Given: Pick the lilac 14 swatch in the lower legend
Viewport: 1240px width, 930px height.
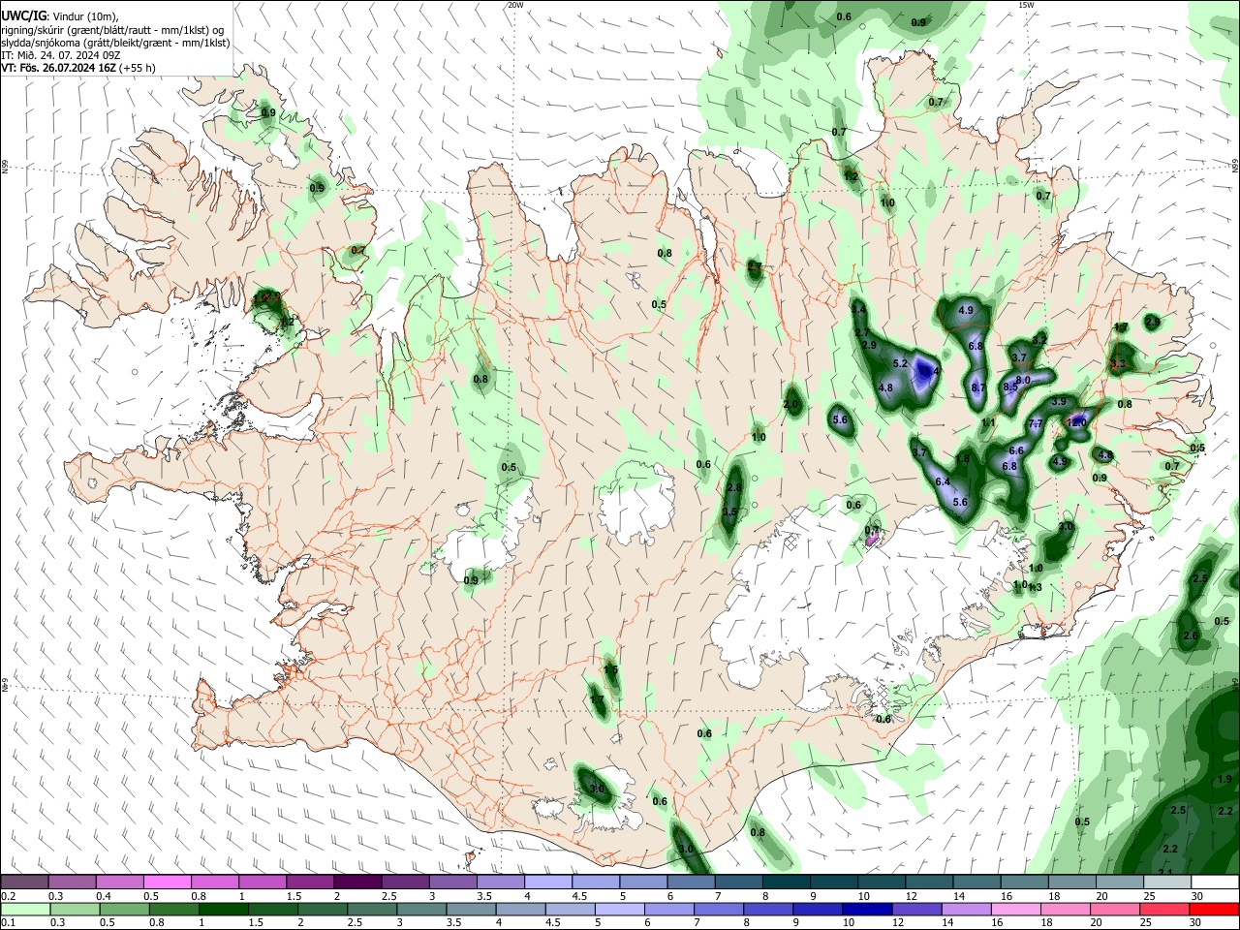Looking at the screenshot, I should (x=966, y=909).
